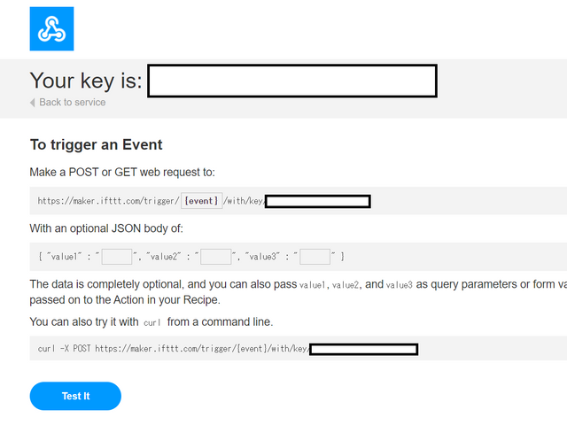
Task: Click the To trigger an Event heading
Action: (96, 144)
